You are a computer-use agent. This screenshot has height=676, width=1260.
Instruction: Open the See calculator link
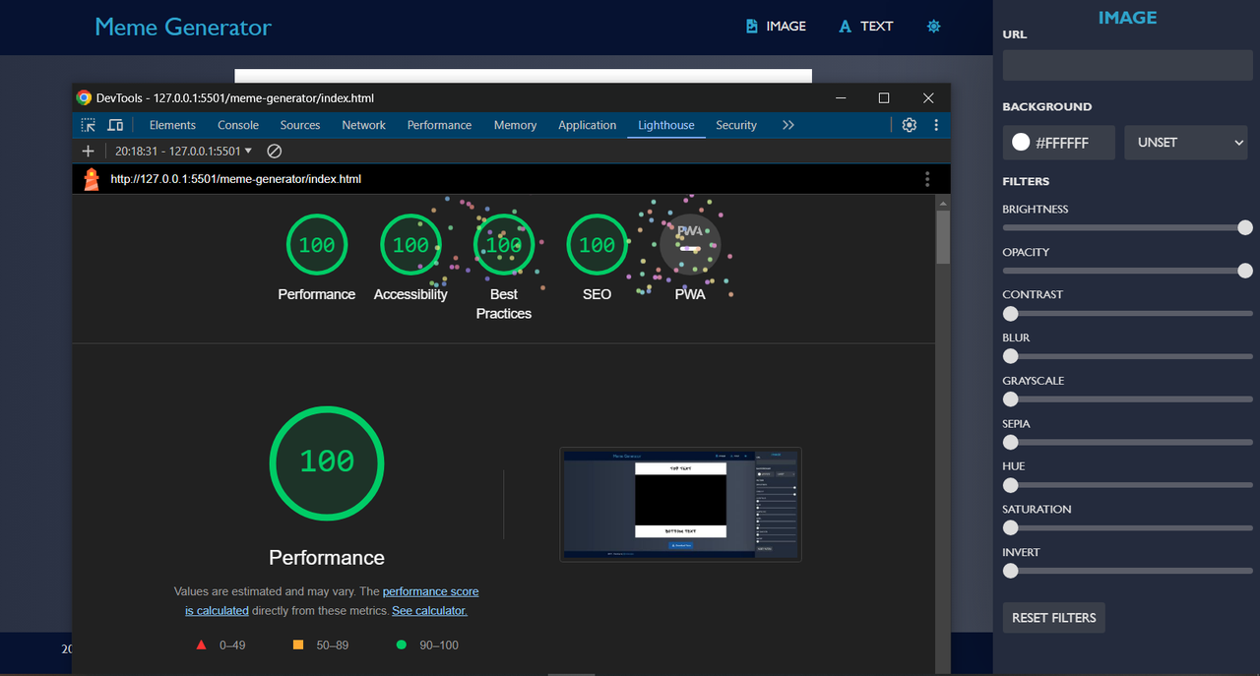(x=429, y=611)
